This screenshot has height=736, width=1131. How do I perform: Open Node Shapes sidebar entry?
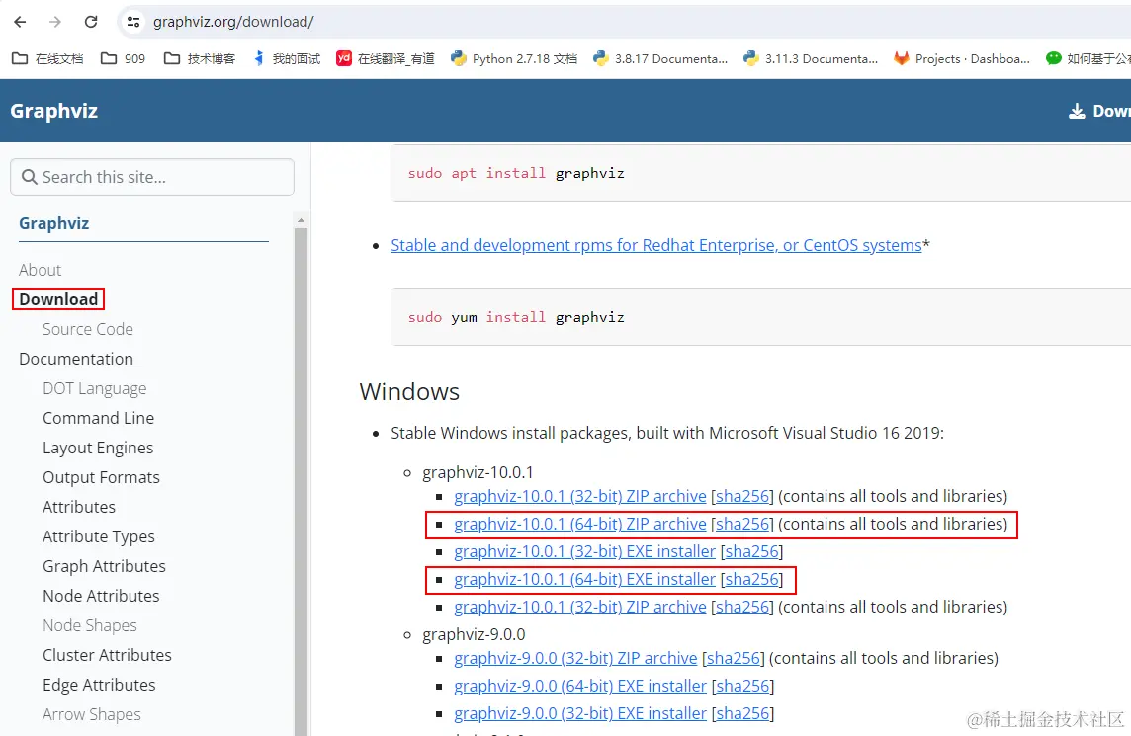[89, 625]
